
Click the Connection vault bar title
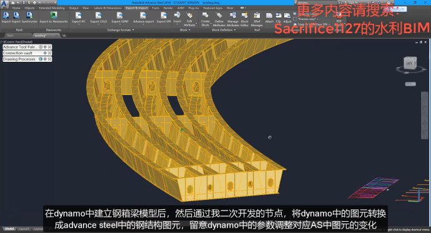pyautogui.click(x=17, y=53)
